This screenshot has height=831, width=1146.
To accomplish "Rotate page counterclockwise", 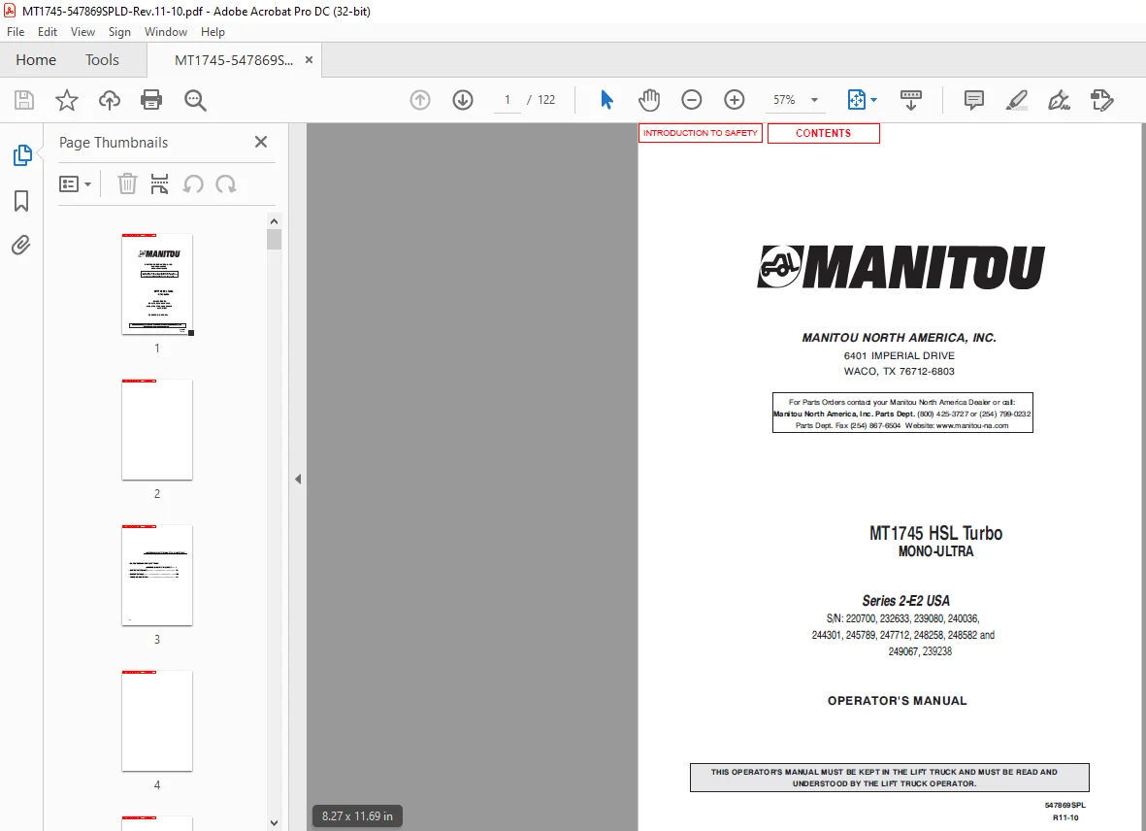I will click(x=193, y=184).
